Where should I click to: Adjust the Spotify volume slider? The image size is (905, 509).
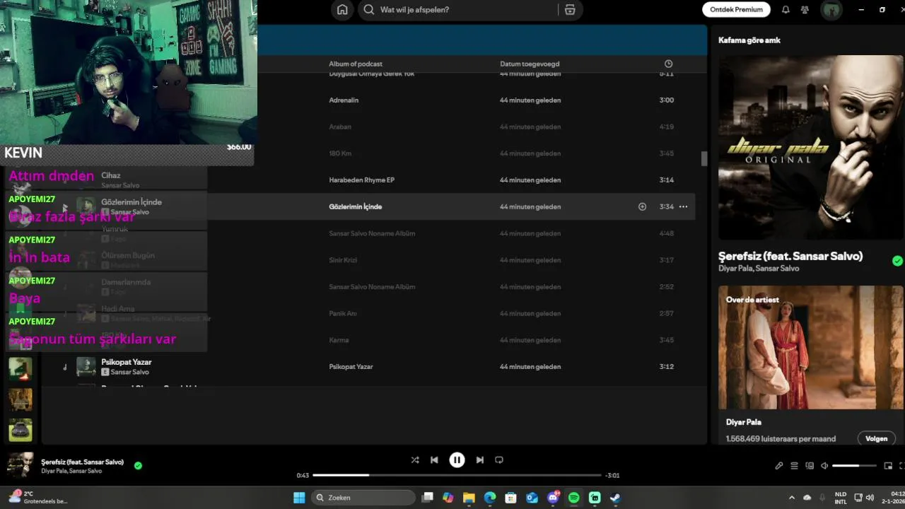855,466
